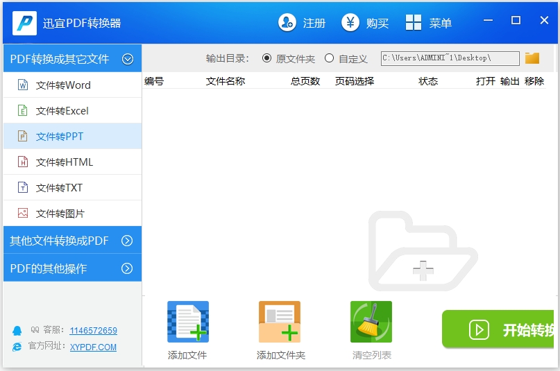Screen dimensions: 560x371
Task: Click the 菜单 text label
Action: (x=441, y=23)
